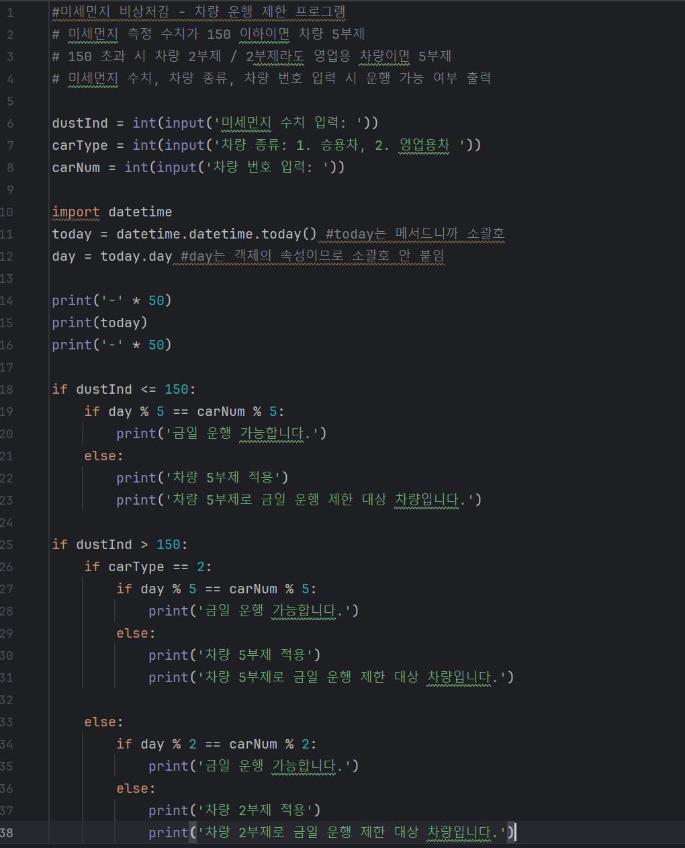Click gutter line number 7
Image resolution: width=685 pixels, height=848 pixels.
10,144
